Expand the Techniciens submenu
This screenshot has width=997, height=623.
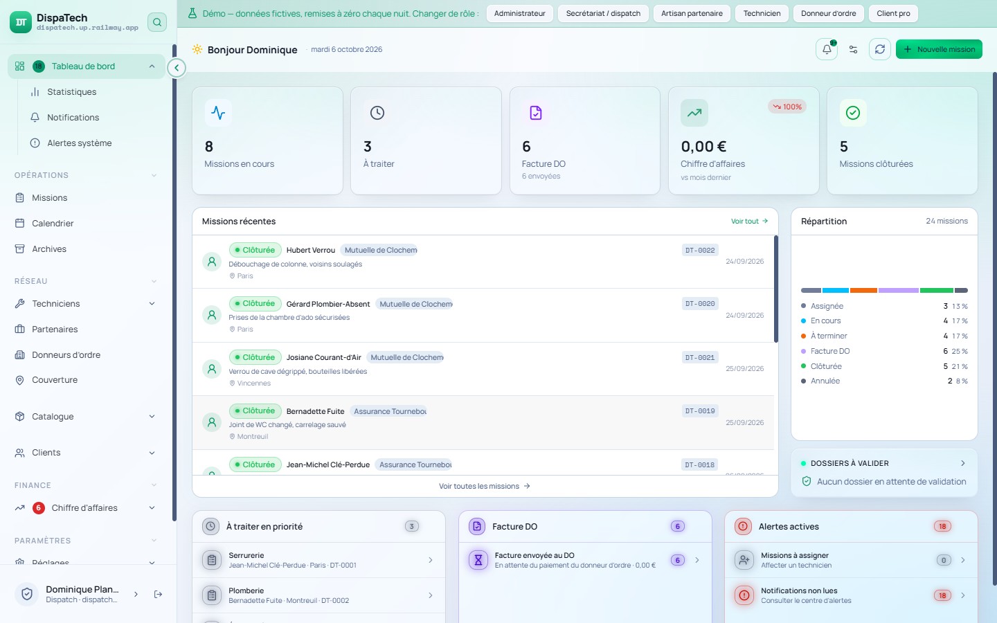pyautogui.click(x=152, y=304)
